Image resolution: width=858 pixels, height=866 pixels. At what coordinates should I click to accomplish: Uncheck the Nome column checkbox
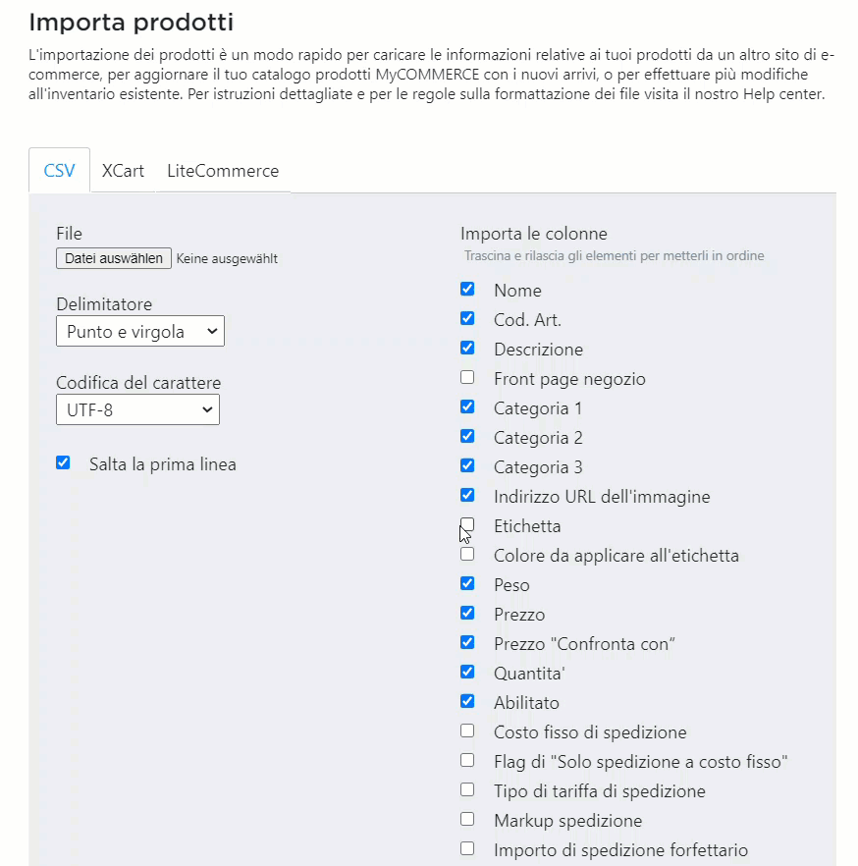point(467,289)
